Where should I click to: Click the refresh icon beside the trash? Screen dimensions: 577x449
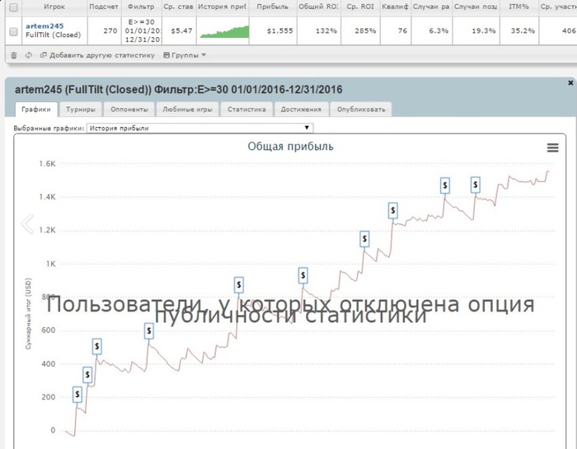28,55
